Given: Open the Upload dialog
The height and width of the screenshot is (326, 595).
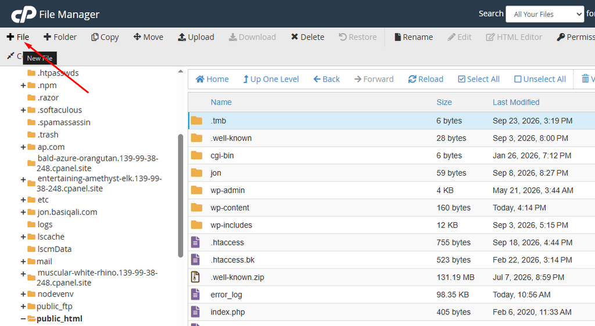Looking at the screenshot, I should point(196,37).
